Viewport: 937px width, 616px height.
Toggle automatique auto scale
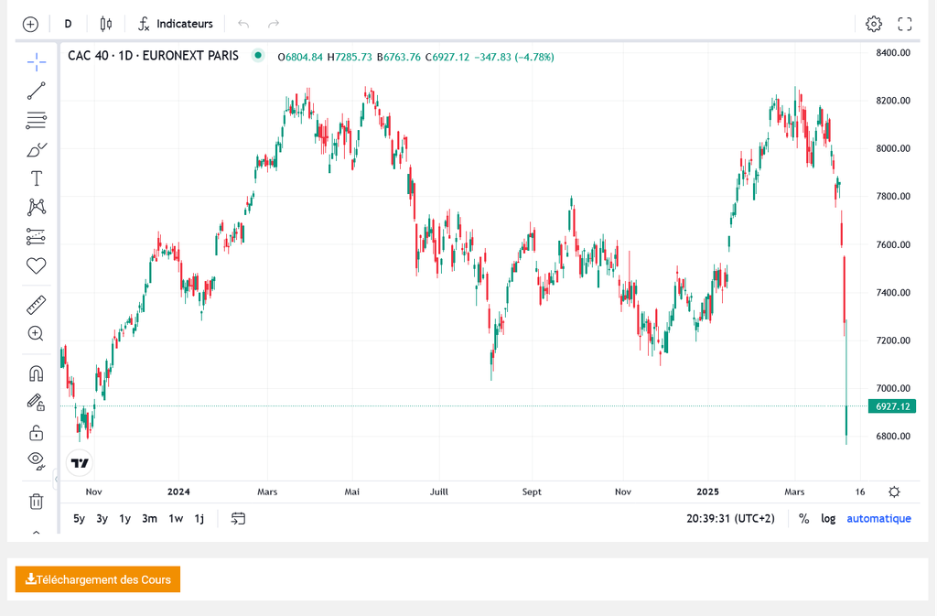[x=878, y=519]
